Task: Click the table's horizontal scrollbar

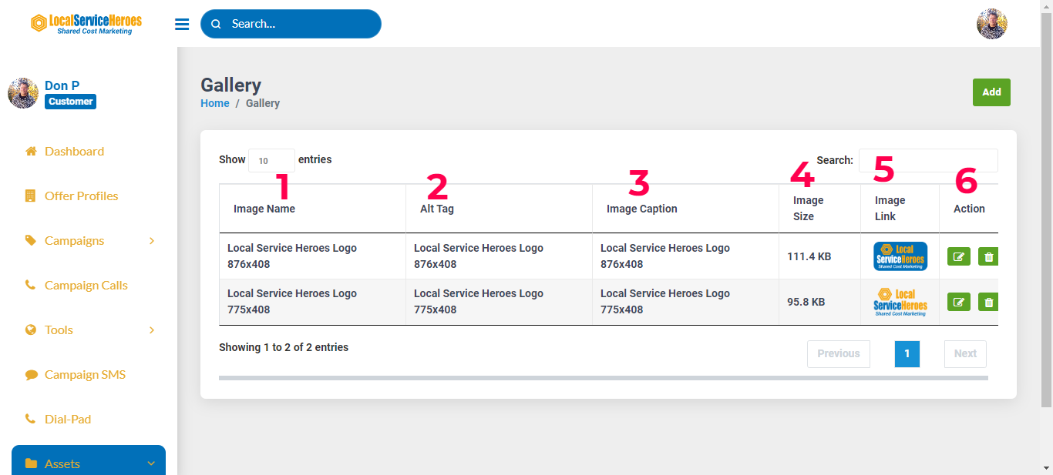Action: pyautogui.click(x=603, y=378)
